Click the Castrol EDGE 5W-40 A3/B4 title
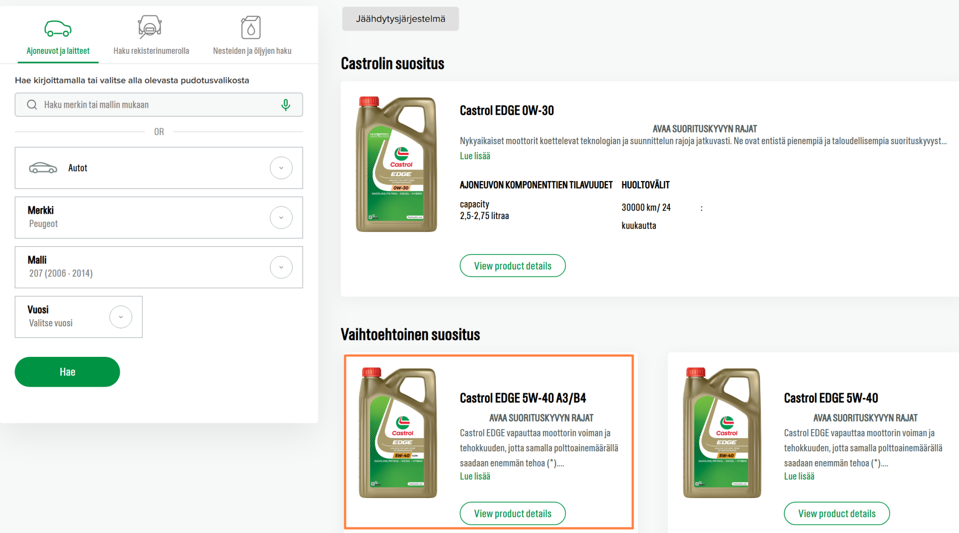Viewport: 959px width, 533px height. pos(523,398)
